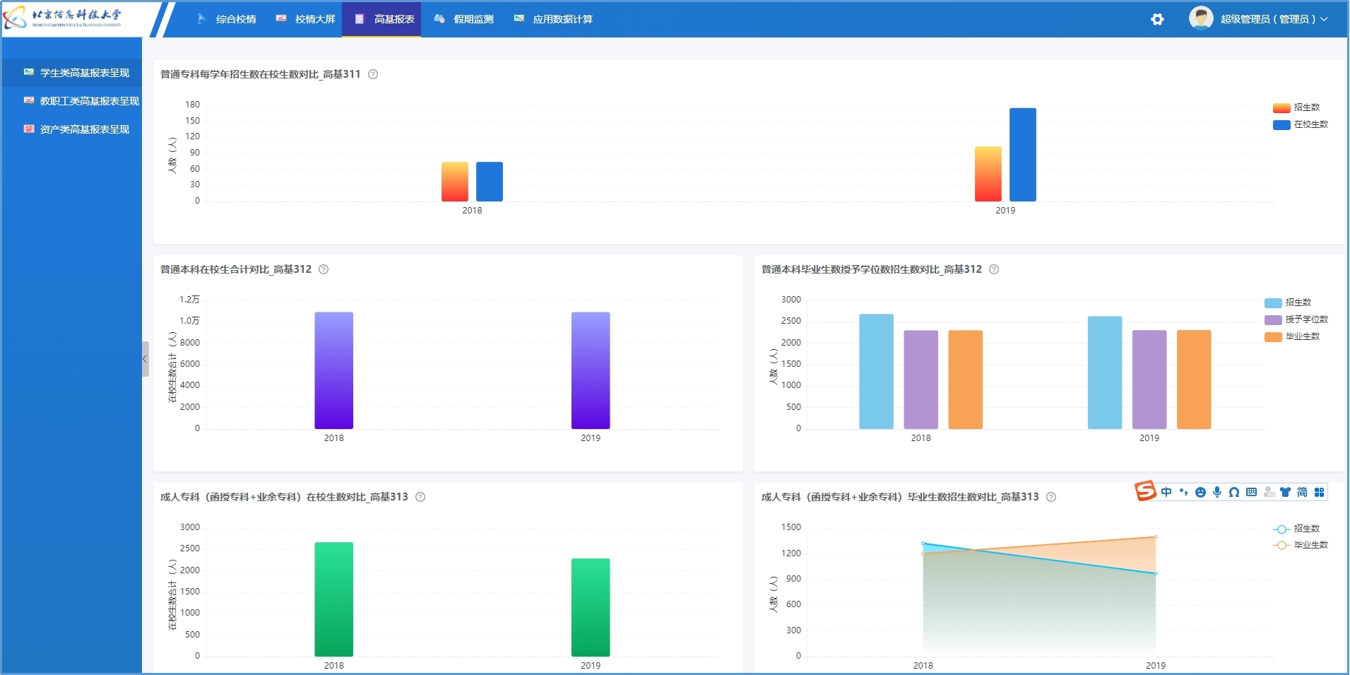
Task: Click the Sogou input method S logo
Action: (x=1145, y=491)
